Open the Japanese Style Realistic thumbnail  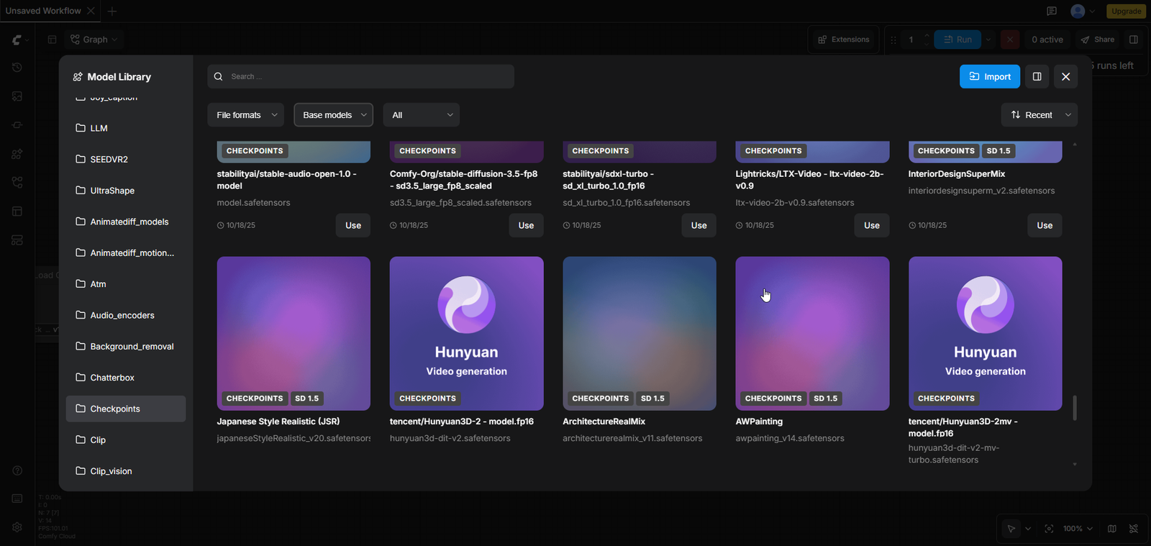(294, 334)
